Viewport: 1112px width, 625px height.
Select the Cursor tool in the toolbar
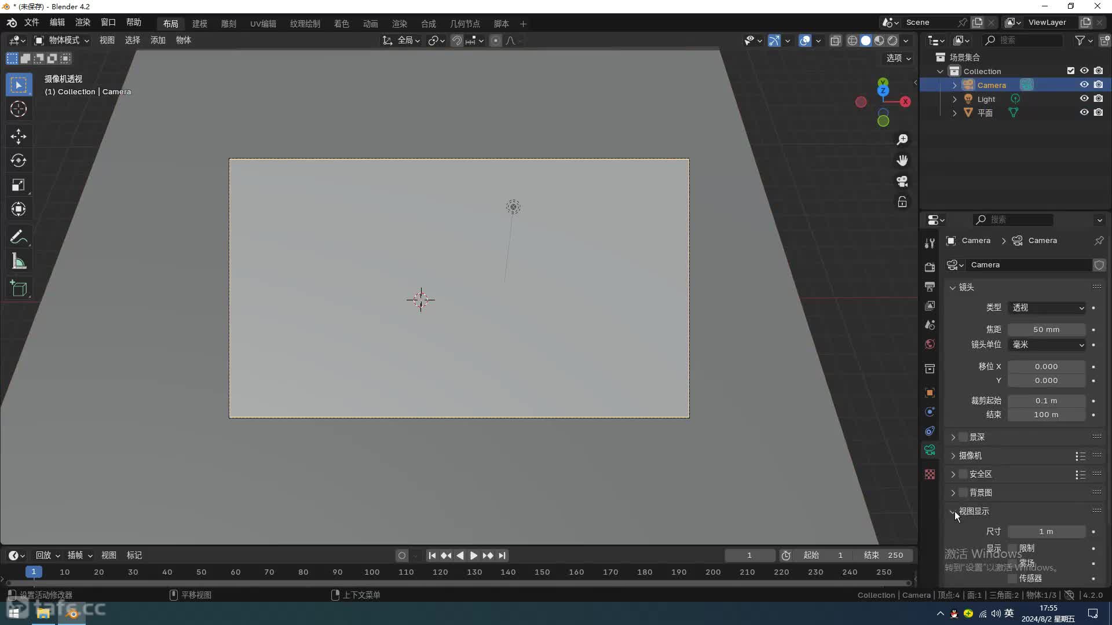point(19,109)
